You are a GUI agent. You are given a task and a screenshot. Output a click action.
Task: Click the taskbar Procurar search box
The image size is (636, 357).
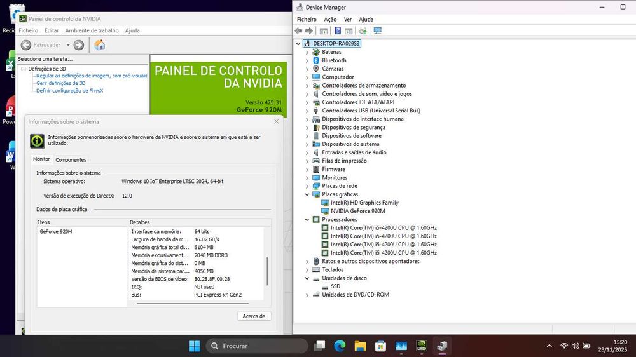(257, 346)
